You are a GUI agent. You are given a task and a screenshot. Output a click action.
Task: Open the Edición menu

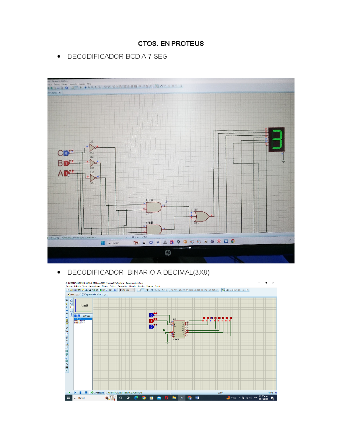77,286
